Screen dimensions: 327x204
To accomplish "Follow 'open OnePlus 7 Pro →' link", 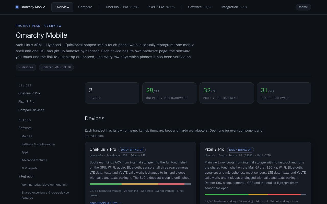I will [106, 203].
